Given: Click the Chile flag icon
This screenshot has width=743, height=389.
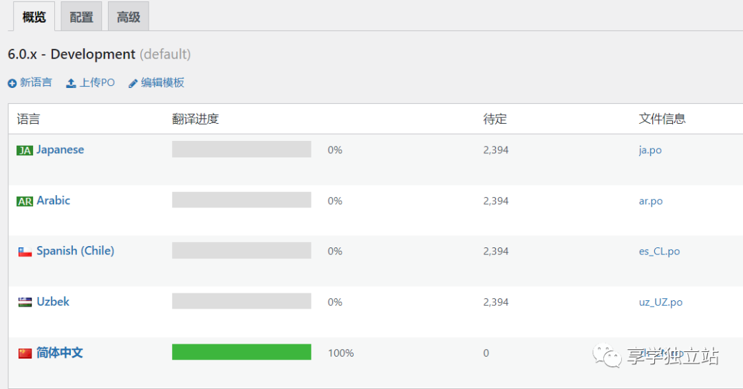Looking at the screenshot, I should point(25,252).
